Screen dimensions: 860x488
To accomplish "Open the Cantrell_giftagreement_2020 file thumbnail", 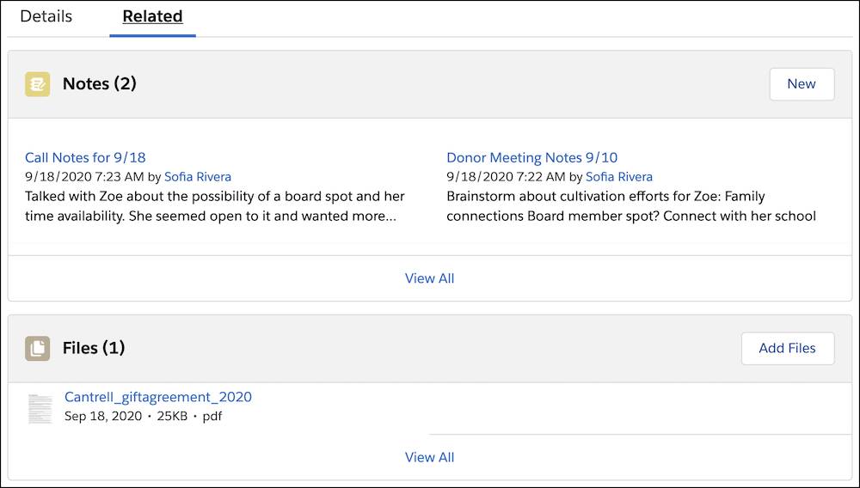I will tap(40, 409).
